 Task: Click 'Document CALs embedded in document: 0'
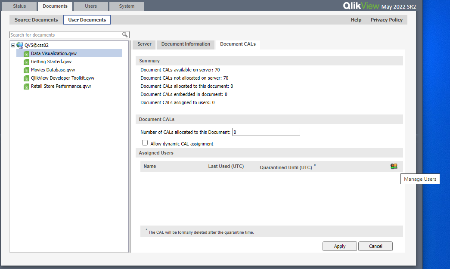tap(184, 94)
